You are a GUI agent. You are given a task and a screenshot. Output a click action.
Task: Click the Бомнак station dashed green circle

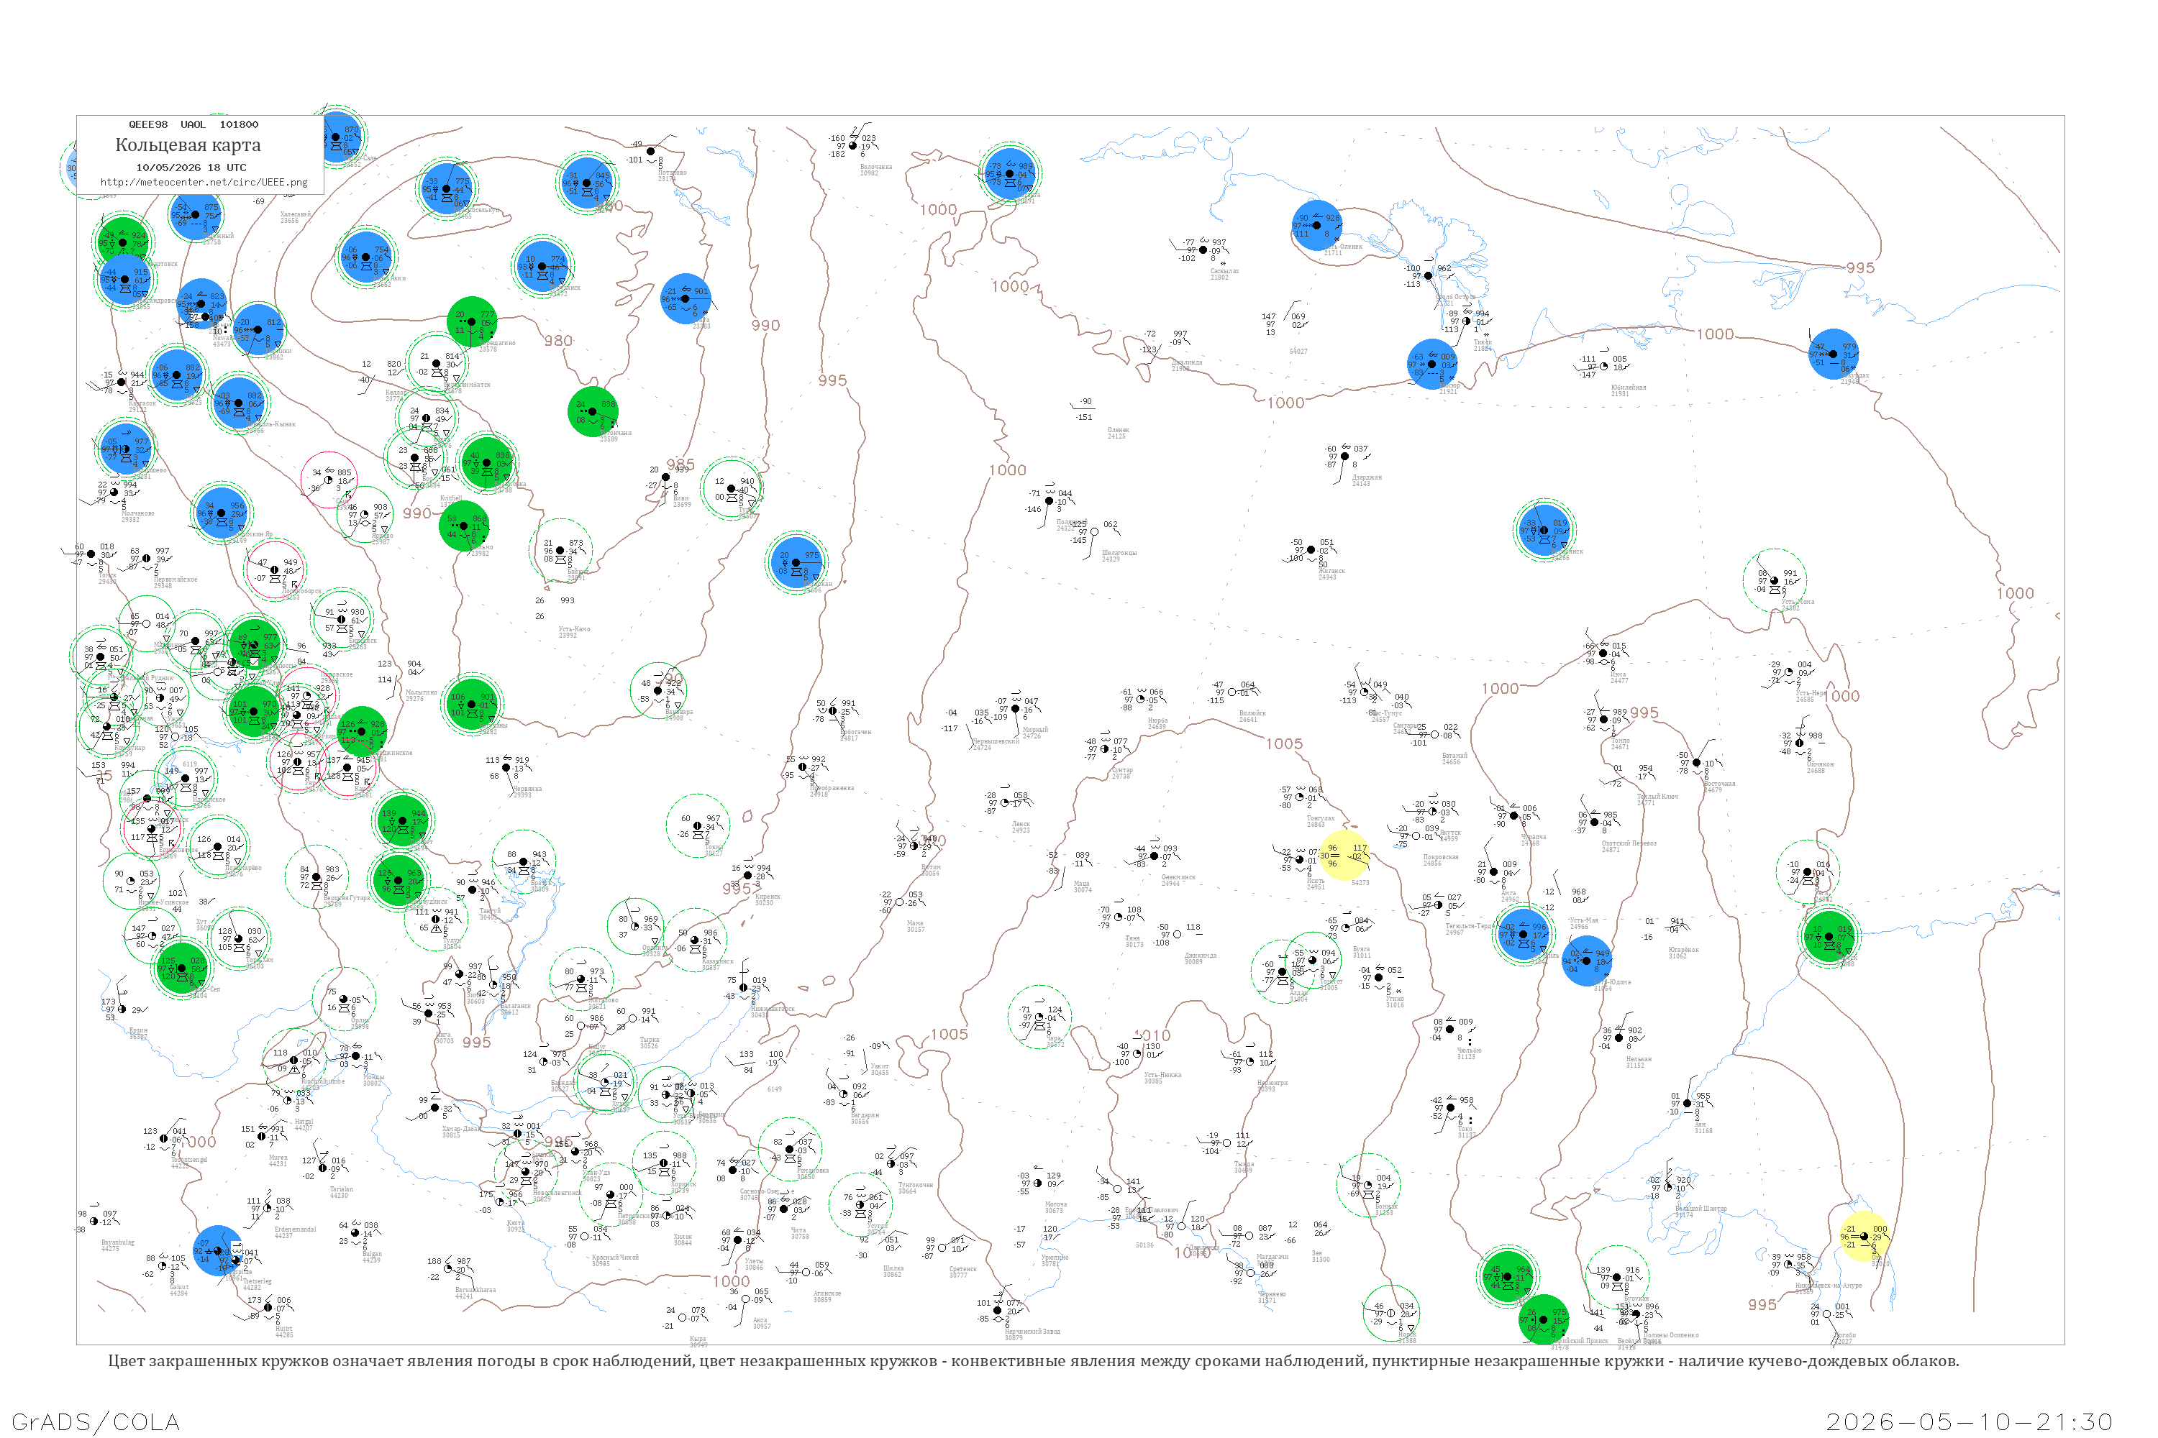pyautogui.click(x=1369, y=1185)
